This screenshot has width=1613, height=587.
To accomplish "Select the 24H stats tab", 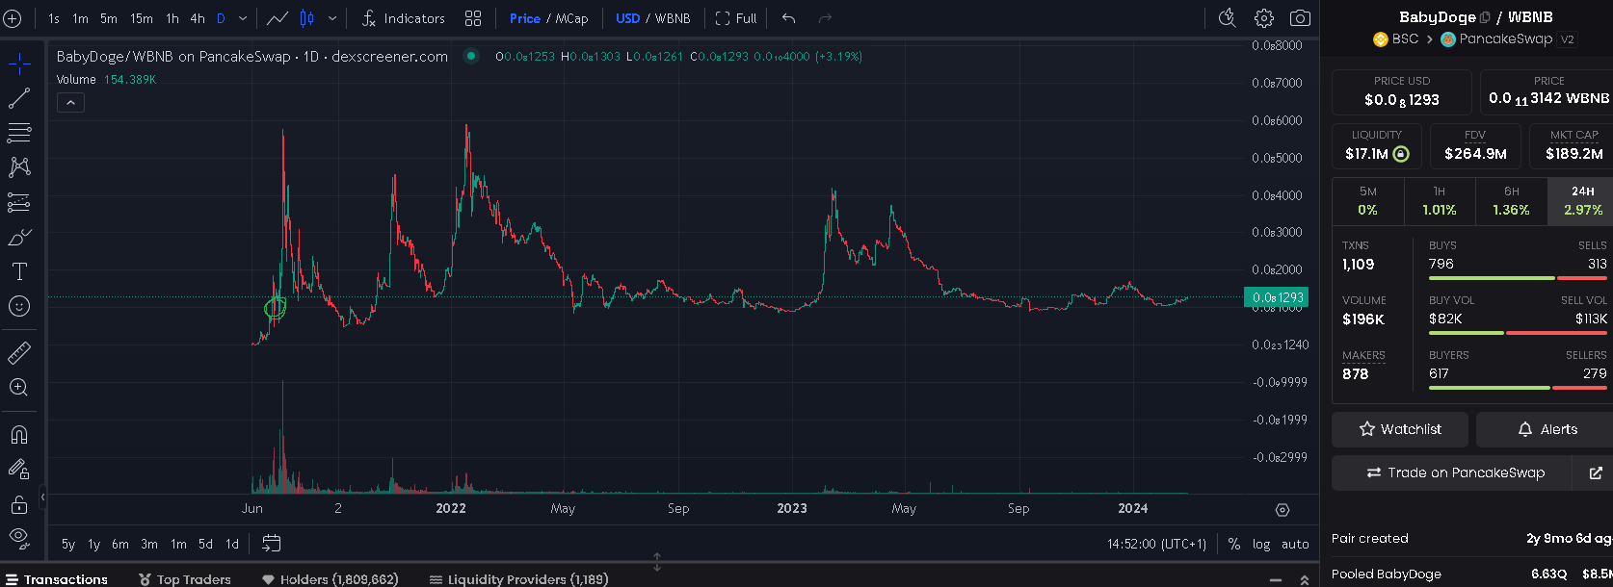I will (1582, 200).
